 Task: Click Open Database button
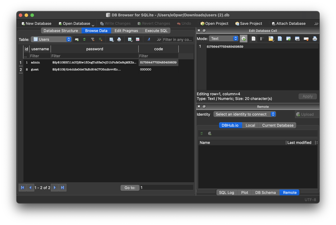(x=74, y=24)
